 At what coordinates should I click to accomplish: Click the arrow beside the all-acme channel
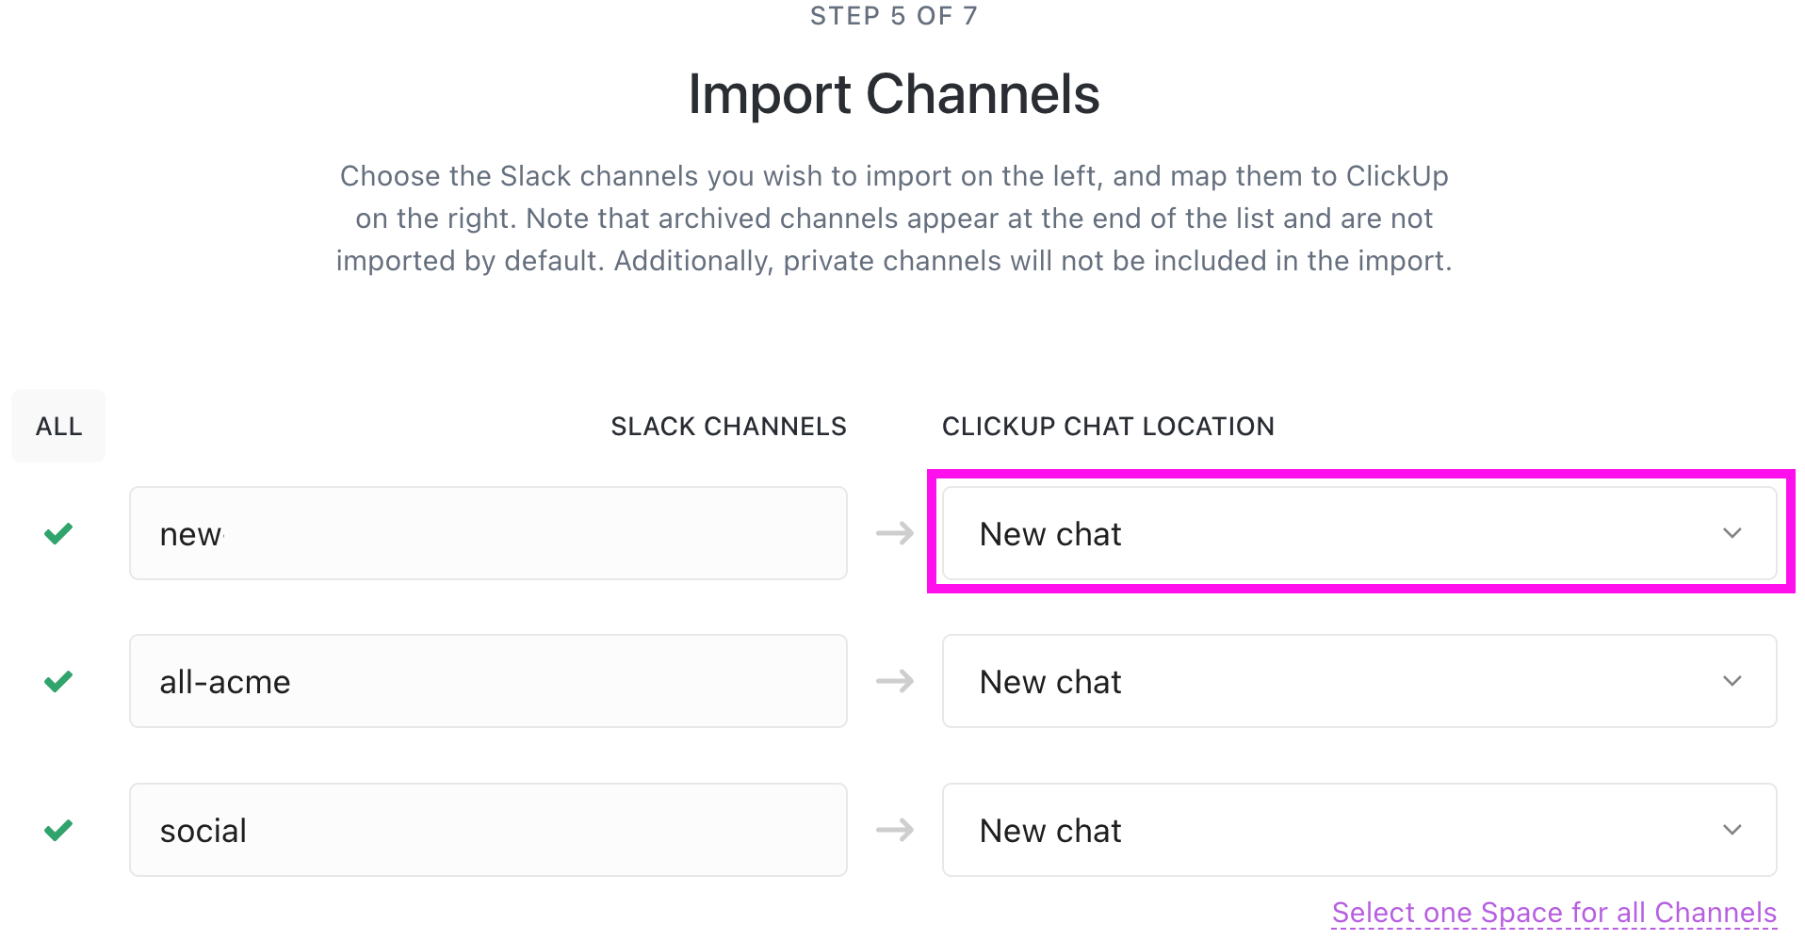tap(893, 681)
